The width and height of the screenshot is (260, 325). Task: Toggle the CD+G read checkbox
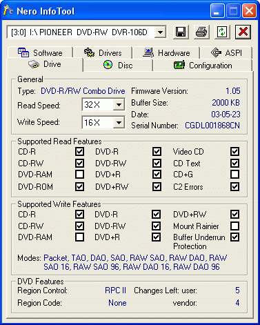tap(234, 175)
